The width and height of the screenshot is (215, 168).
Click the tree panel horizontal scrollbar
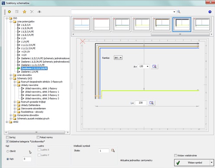pyautogui.click(x=36, y=132)
